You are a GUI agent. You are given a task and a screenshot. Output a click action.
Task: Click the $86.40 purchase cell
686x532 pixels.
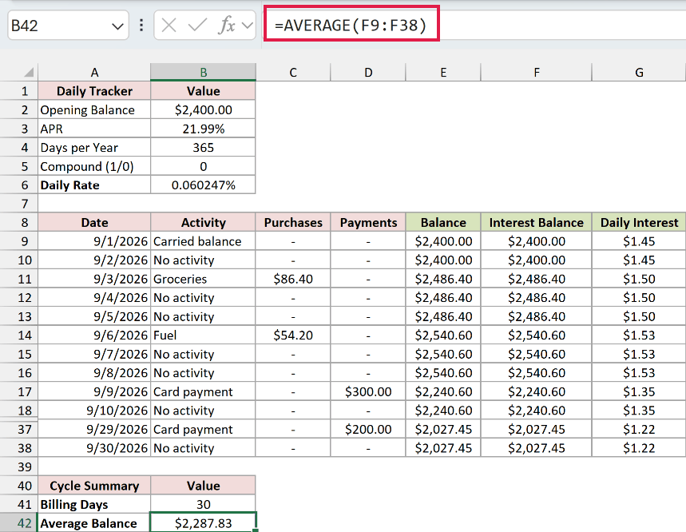click(x=293, y=279)
